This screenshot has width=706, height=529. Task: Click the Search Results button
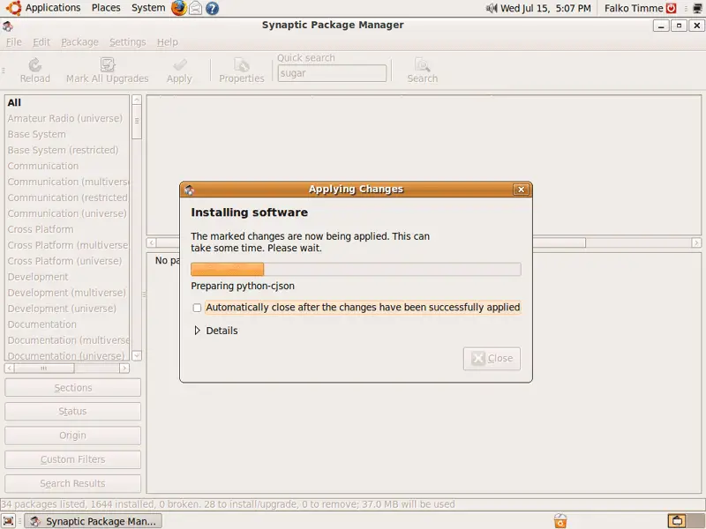pyautogui.click(x=72, y=483)
